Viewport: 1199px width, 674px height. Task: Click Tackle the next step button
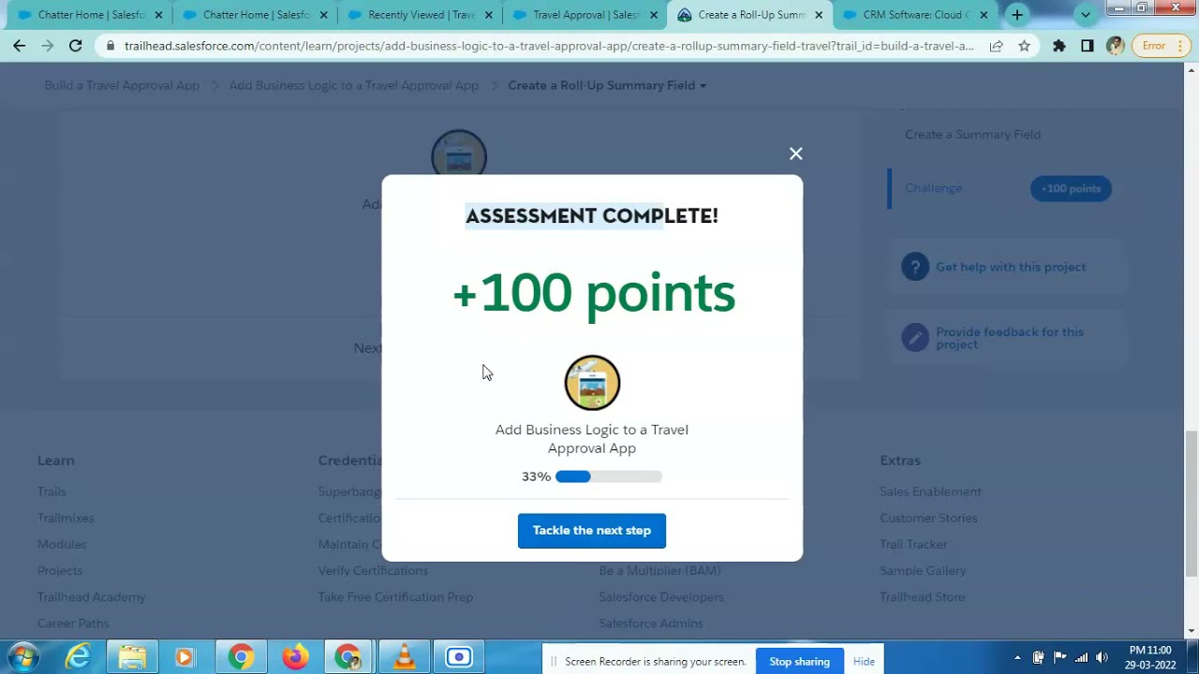pos(591,530)
